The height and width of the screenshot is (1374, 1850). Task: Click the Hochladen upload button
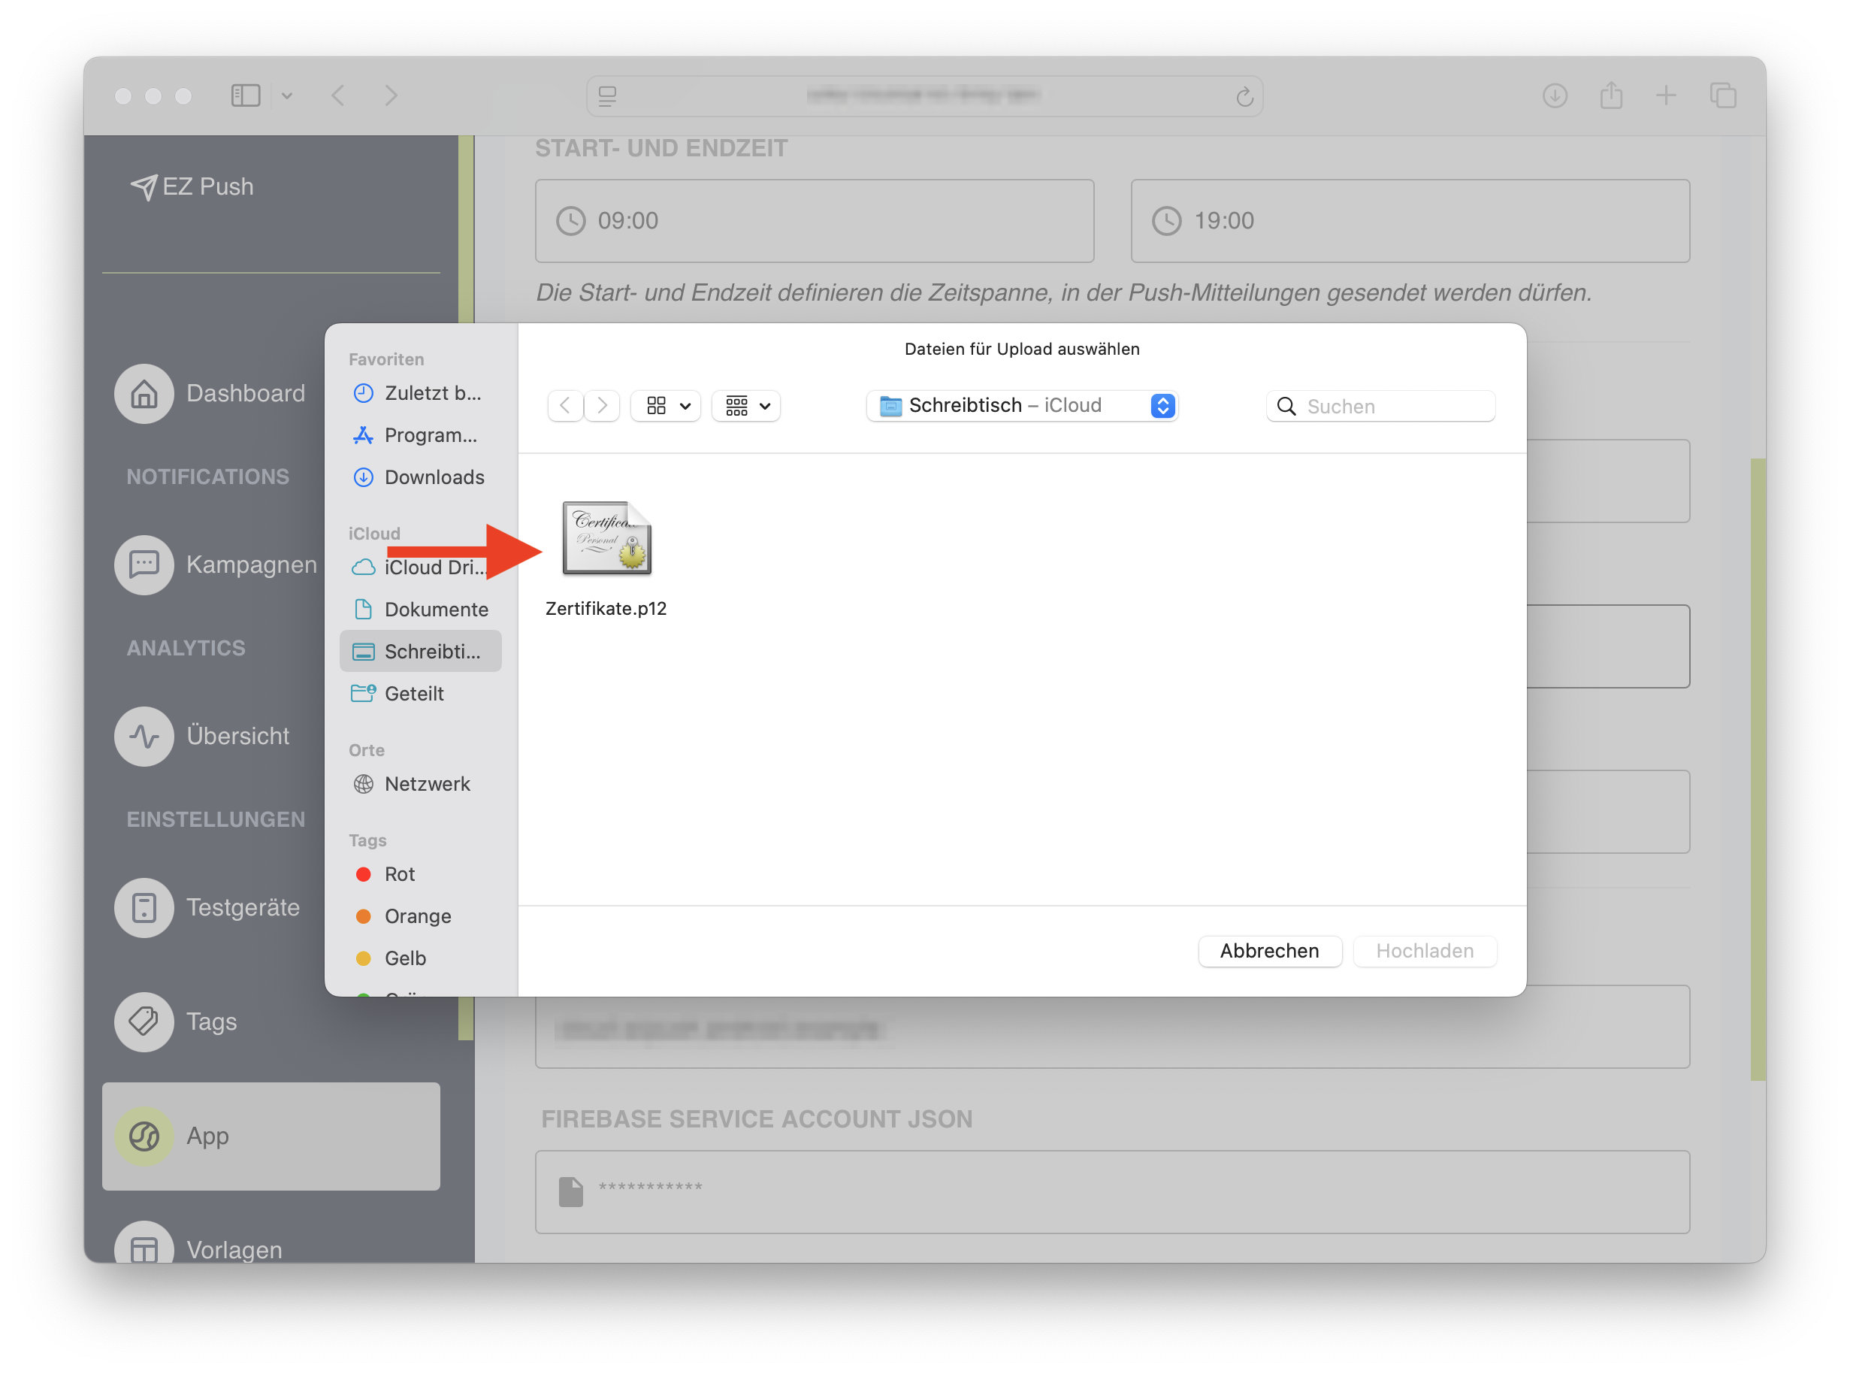(x=1424, y=951)
